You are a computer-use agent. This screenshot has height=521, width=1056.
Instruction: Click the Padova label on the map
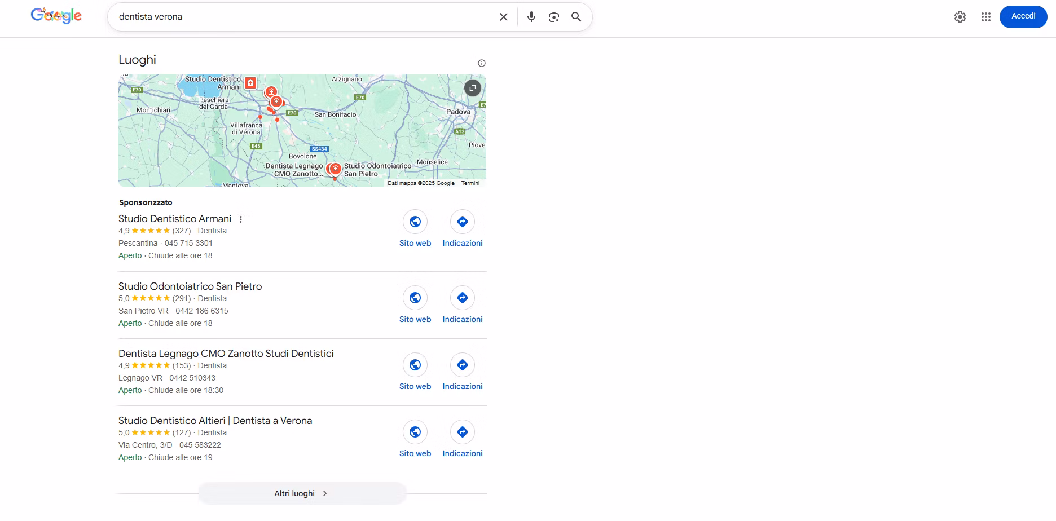(x=458, y=112)
